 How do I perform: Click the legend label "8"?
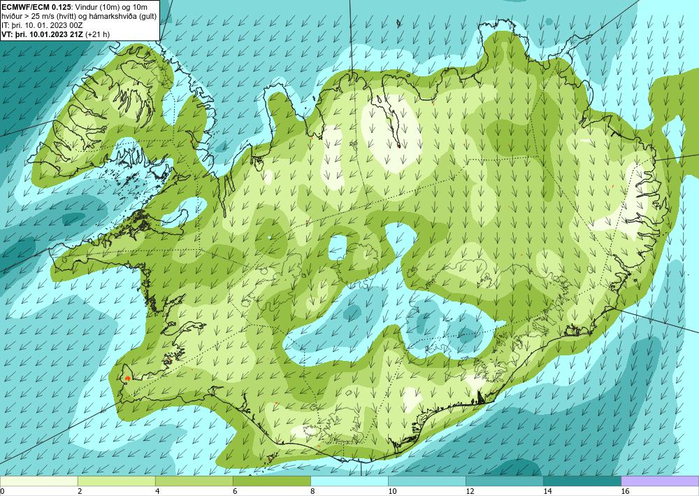pyautogui.click(x=312, y=491)
